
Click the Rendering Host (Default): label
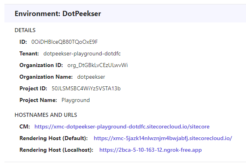coord(54,138)
